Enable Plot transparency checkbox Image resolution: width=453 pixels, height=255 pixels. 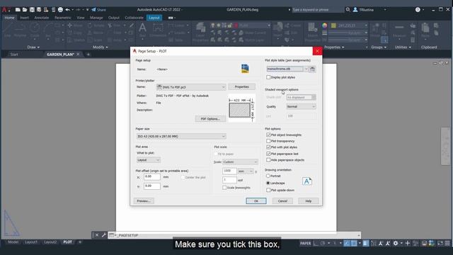coord(268,141)
